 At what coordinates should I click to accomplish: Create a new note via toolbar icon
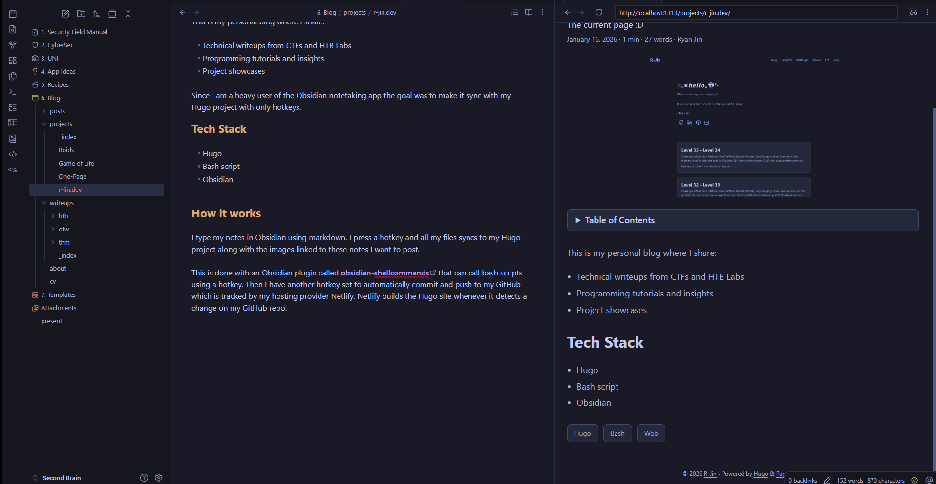65,14
